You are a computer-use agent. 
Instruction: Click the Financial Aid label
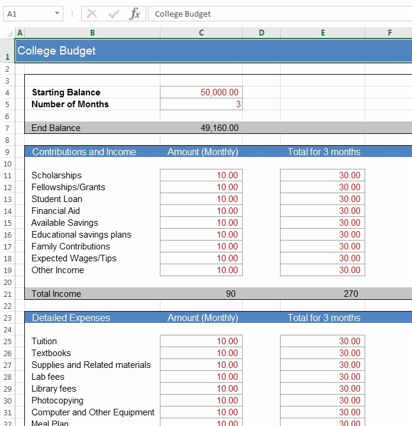56,211
